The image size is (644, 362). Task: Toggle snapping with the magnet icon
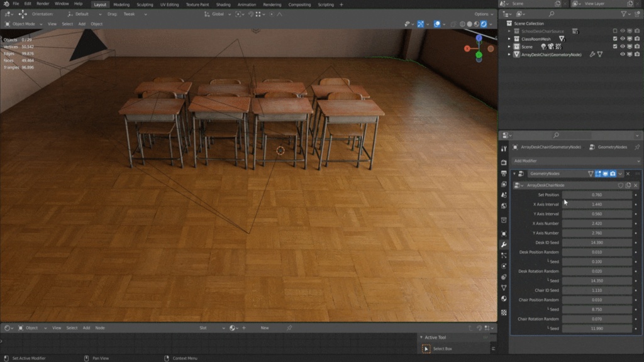(x=251, y=14)
